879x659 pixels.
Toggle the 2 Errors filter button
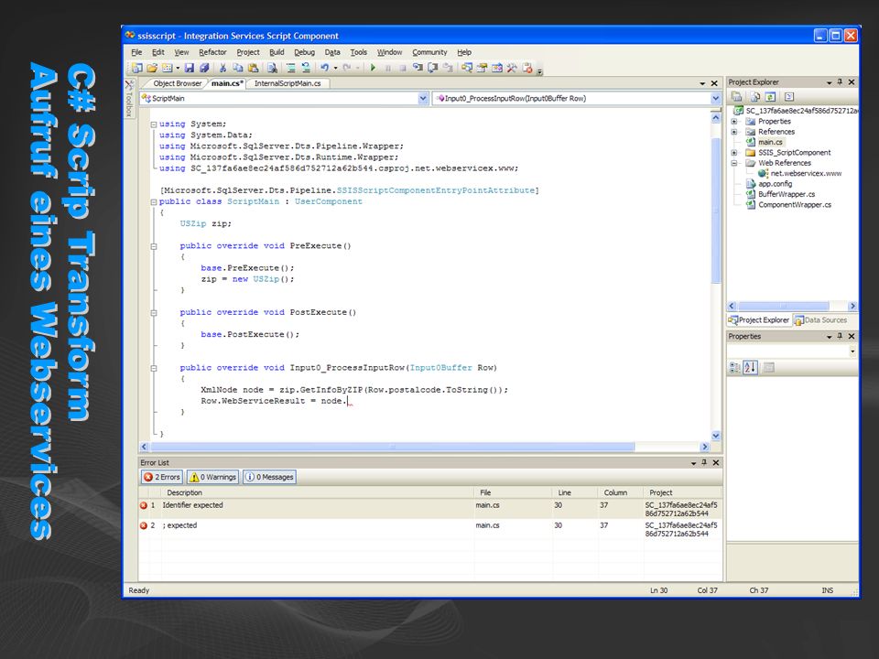tap(162, 477)
